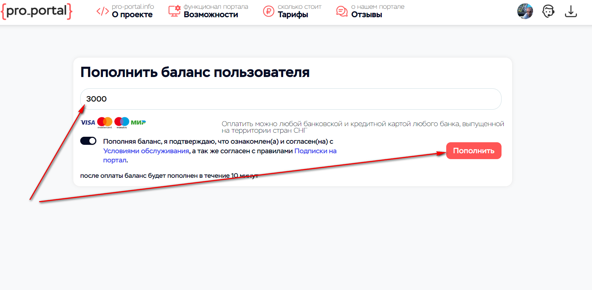
Task: Click the green МИР payment logo
Action: click(x=138, y=122)
